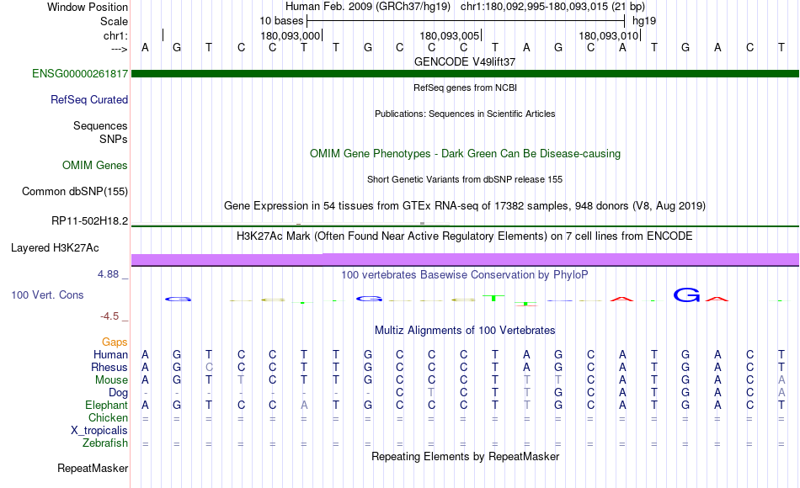Click the -4.5 PhyloP lower limit value
Image resolution: width=800 pixels, height=488 pixels.
[x=109, y=316]
